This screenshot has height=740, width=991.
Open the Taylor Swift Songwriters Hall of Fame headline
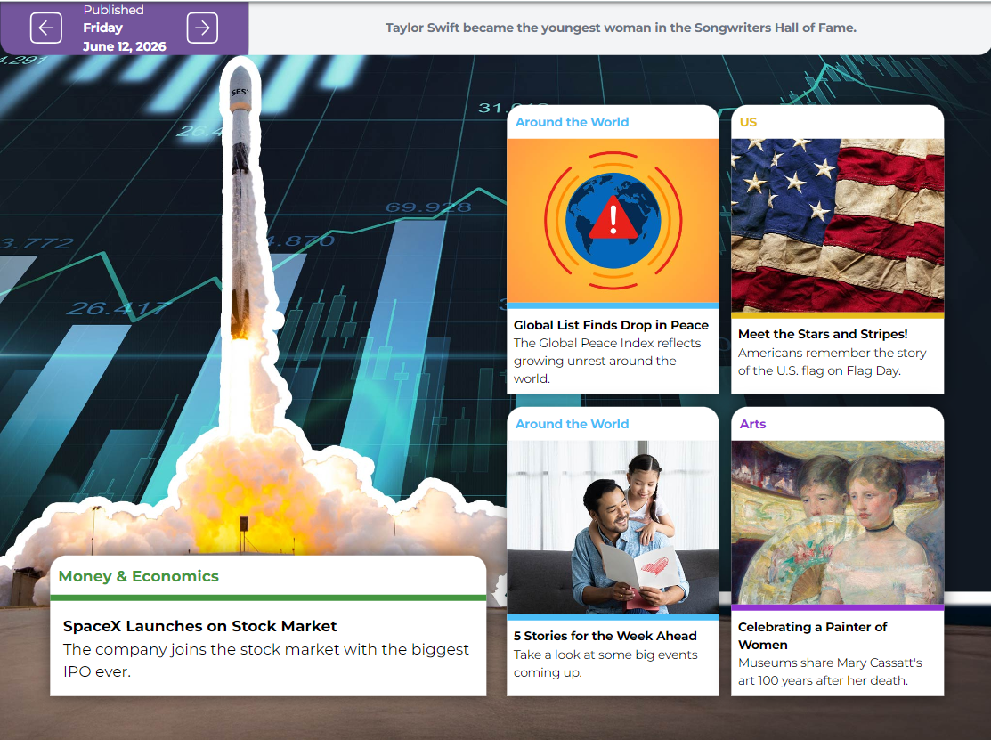coord(621,28)
